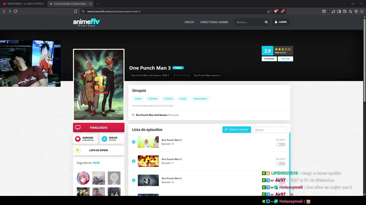
Task: Open the INICIO menu item
Action: 189,22
